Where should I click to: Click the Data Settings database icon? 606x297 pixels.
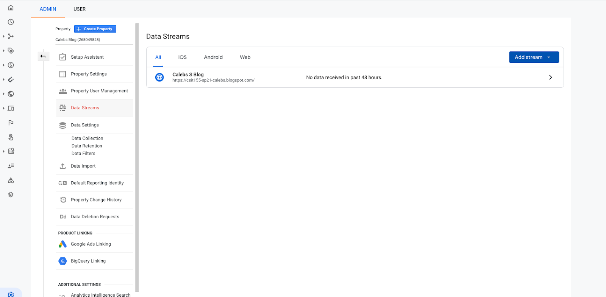[63, 125]
